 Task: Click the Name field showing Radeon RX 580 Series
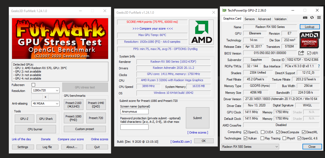(x=270, y=27)
